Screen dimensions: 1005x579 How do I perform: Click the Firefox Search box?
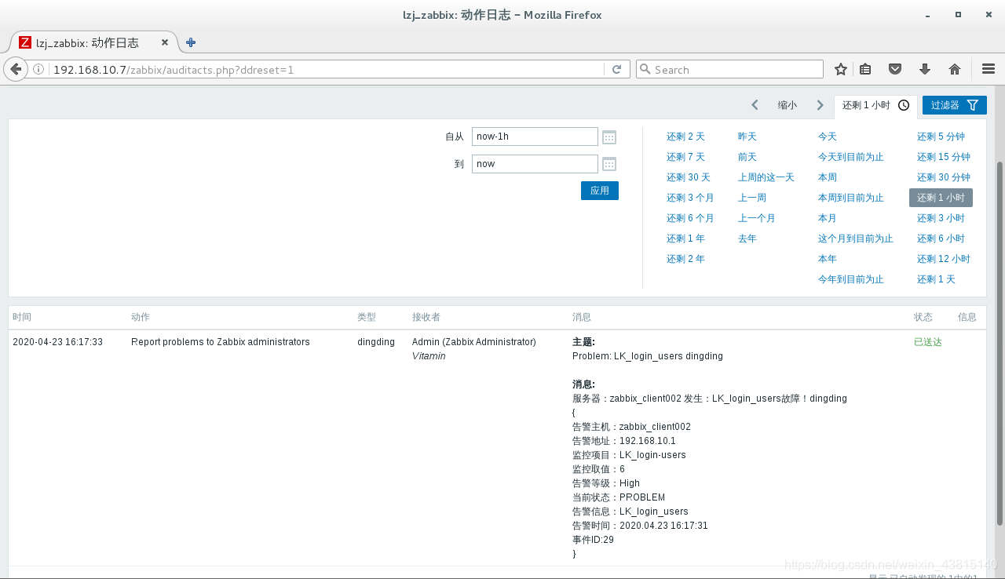729,69
